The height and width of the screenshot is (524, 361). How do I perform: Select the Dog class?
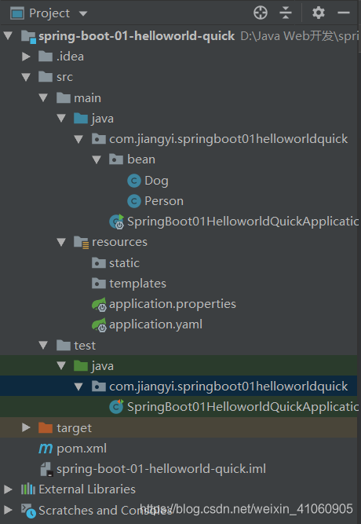[x=156, y=181]
